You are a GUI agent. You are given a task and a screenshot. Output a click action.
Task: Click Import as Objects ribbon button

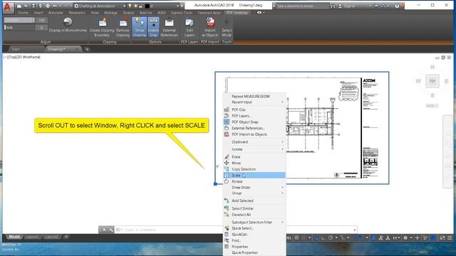[x=209, y=27]
